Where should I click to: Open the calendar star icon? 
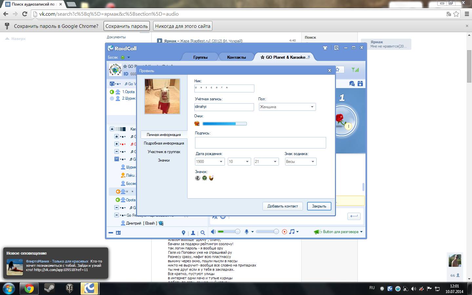360,84
